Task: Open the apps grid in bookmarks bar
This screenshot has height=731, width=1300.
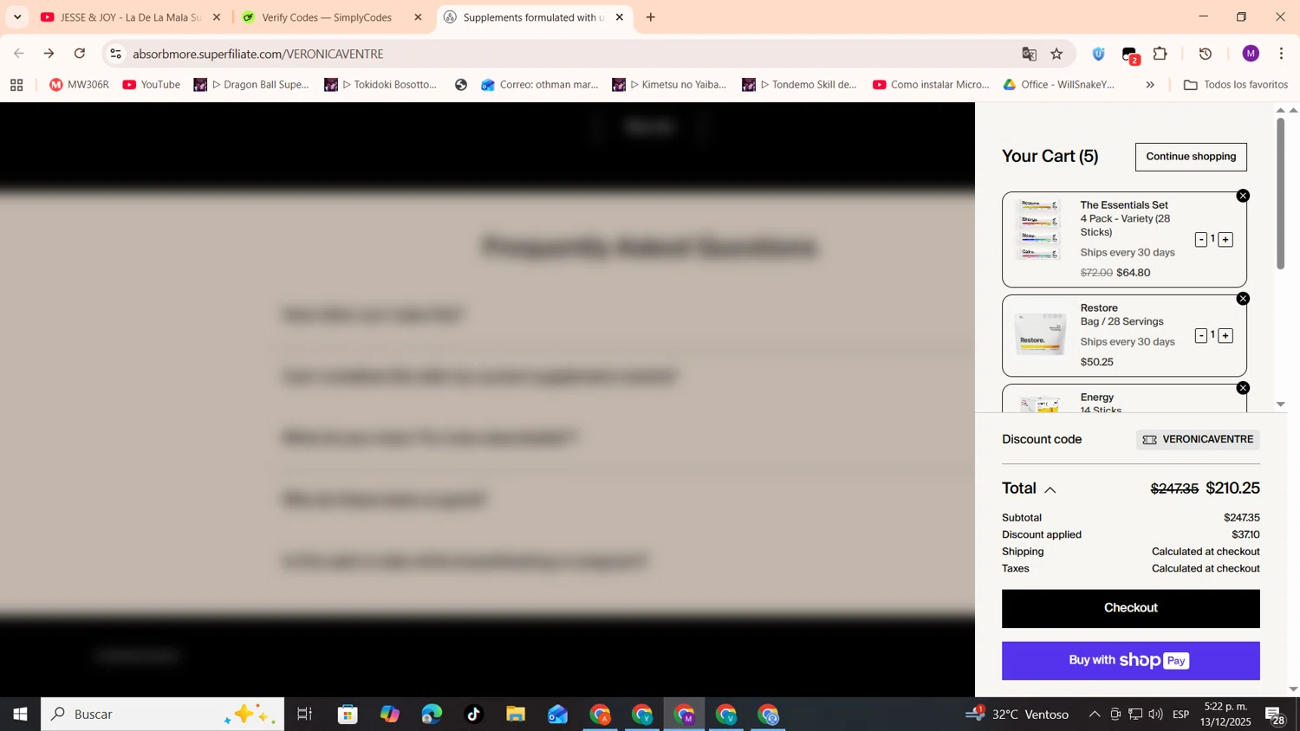Action: 16,85
